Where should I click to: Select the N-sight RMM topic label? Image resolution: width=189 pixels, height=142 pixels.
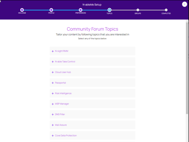pos(62,51)
